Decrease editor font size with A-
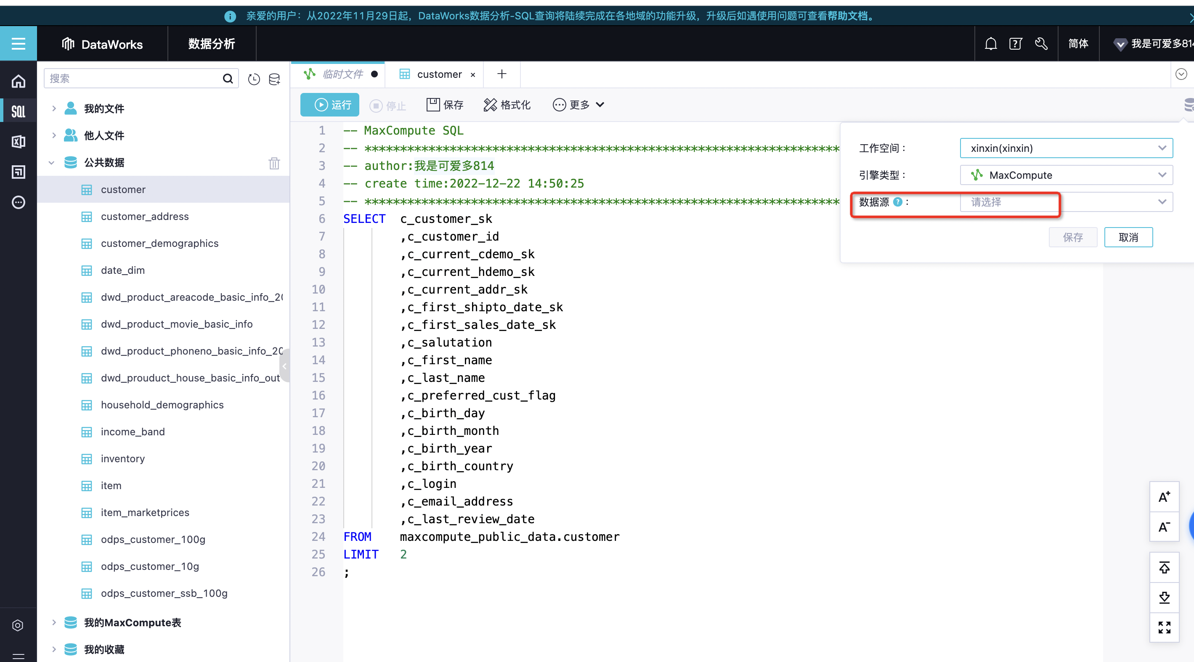Screen dimensions: 1194x662 pos(1164,527)
